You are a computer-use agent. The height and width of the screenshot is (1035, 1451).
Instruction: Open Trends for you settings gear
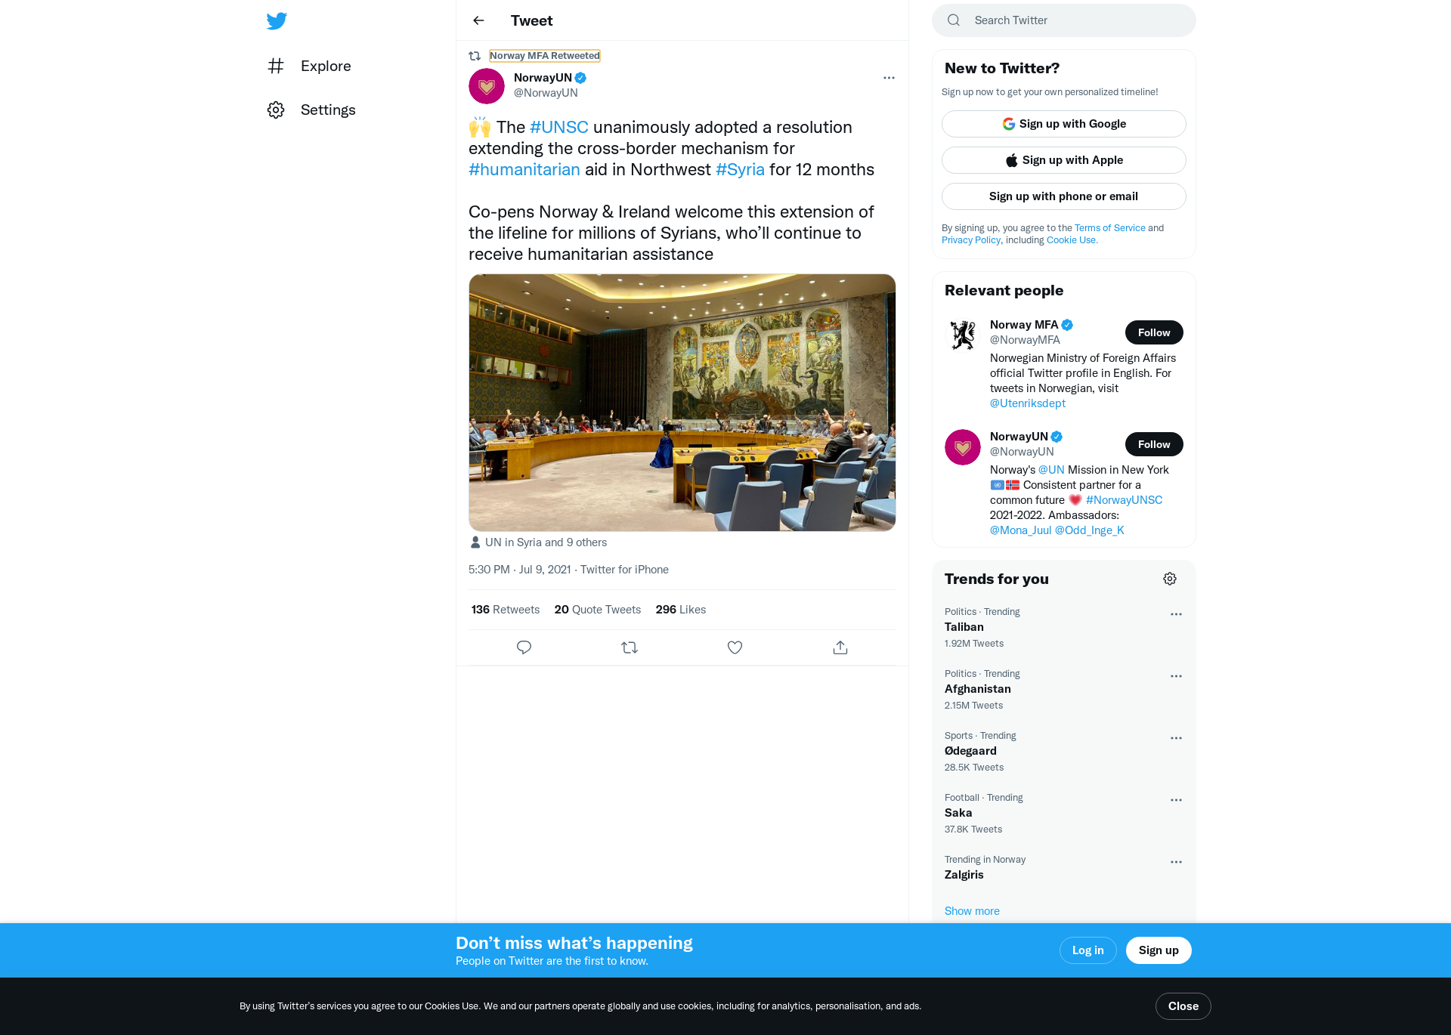pos(1170,579)
